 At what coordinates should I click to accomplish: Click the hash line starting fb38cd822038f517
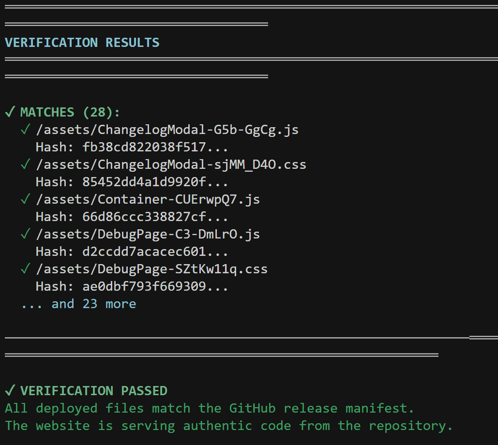[x=132, y=147]
